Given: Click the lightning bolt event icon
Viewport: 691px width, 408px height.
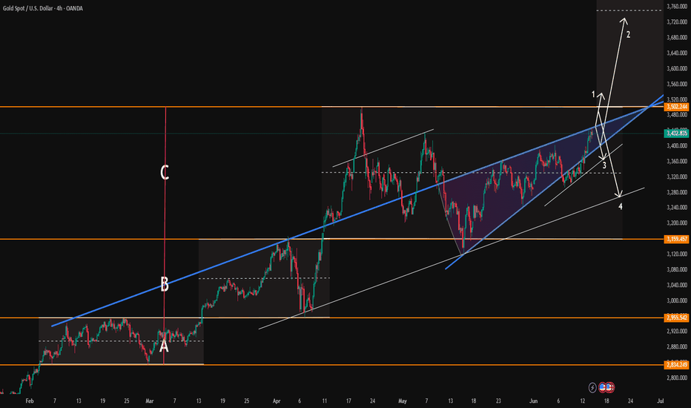Looking at the screenshot, I should pyautogui.click(x=592, y=388).
